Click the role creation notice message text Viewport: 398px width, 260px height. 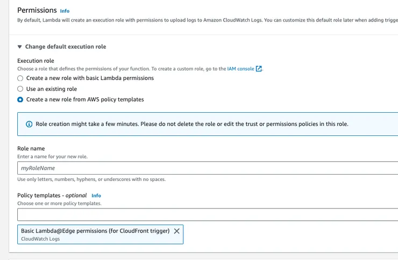click(x=192, y=124)
